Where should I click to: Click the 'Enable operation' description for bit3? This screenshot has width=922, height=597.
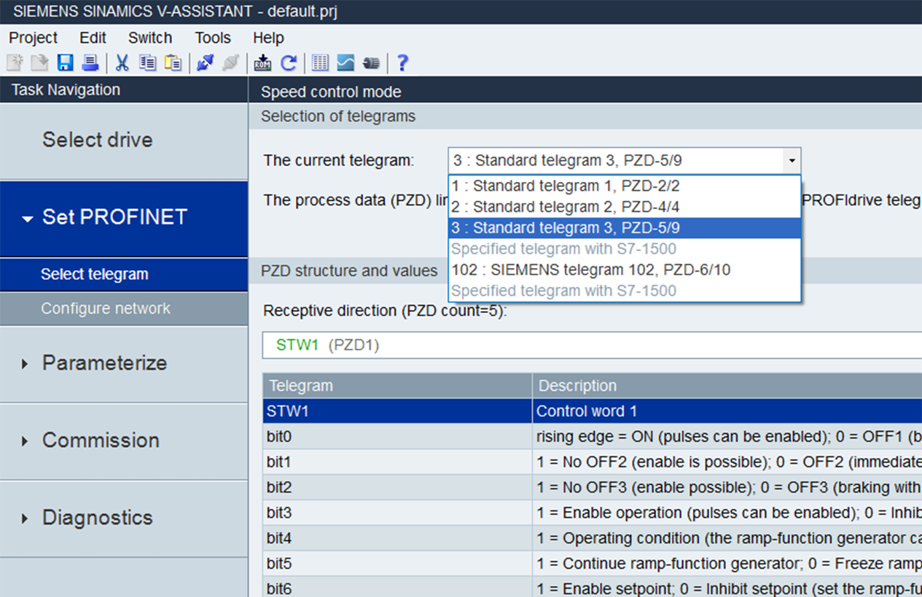click(x=727, y=513)
